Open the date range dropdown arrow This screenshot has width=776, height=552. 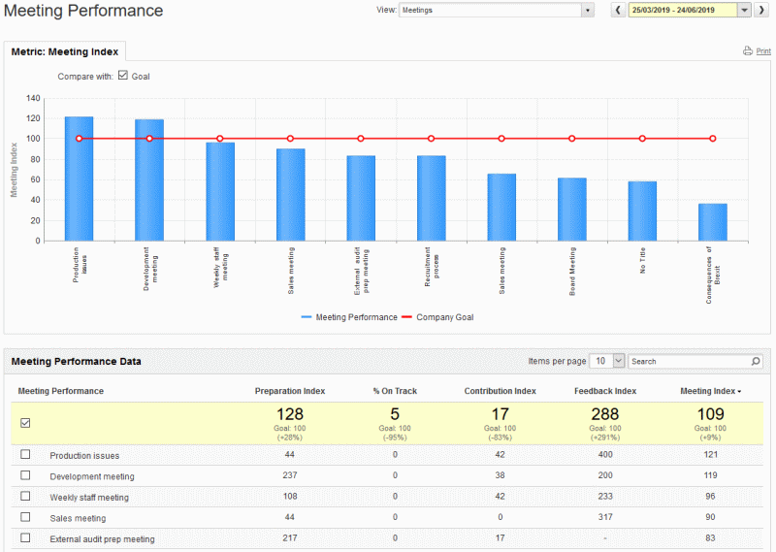(x=744, y=10)
